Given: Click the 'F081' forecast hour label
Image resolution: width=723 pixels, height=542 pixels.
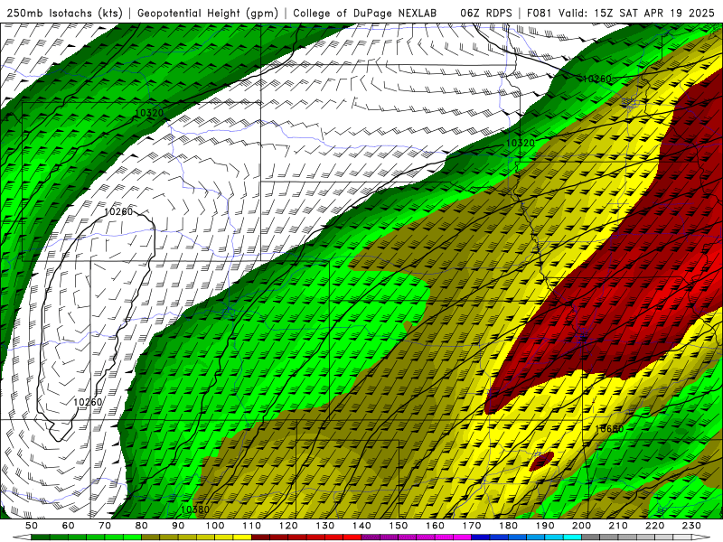Looking at the screenshot, I should coord(540,14).
